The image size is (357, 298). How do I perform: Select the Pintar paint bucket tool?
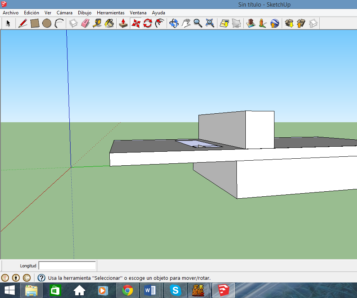(110, 23)
